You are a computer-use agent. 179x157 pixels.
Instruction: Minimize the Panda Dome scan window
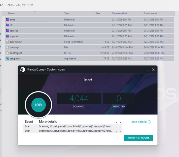[148, 70]
